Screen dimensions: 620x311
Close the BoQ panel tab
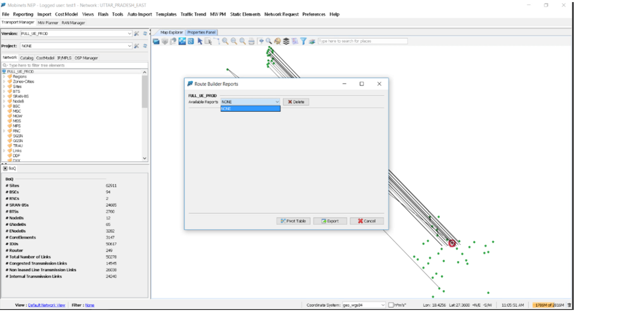click(5, 168)
